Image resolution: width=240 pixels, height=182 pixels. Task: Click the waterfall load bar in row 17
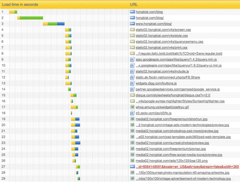[74, 107]
